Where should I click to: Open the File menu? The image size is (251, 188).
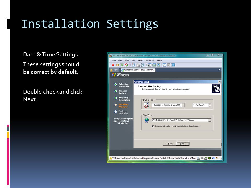pyautogui.click(x=114, y=60)
